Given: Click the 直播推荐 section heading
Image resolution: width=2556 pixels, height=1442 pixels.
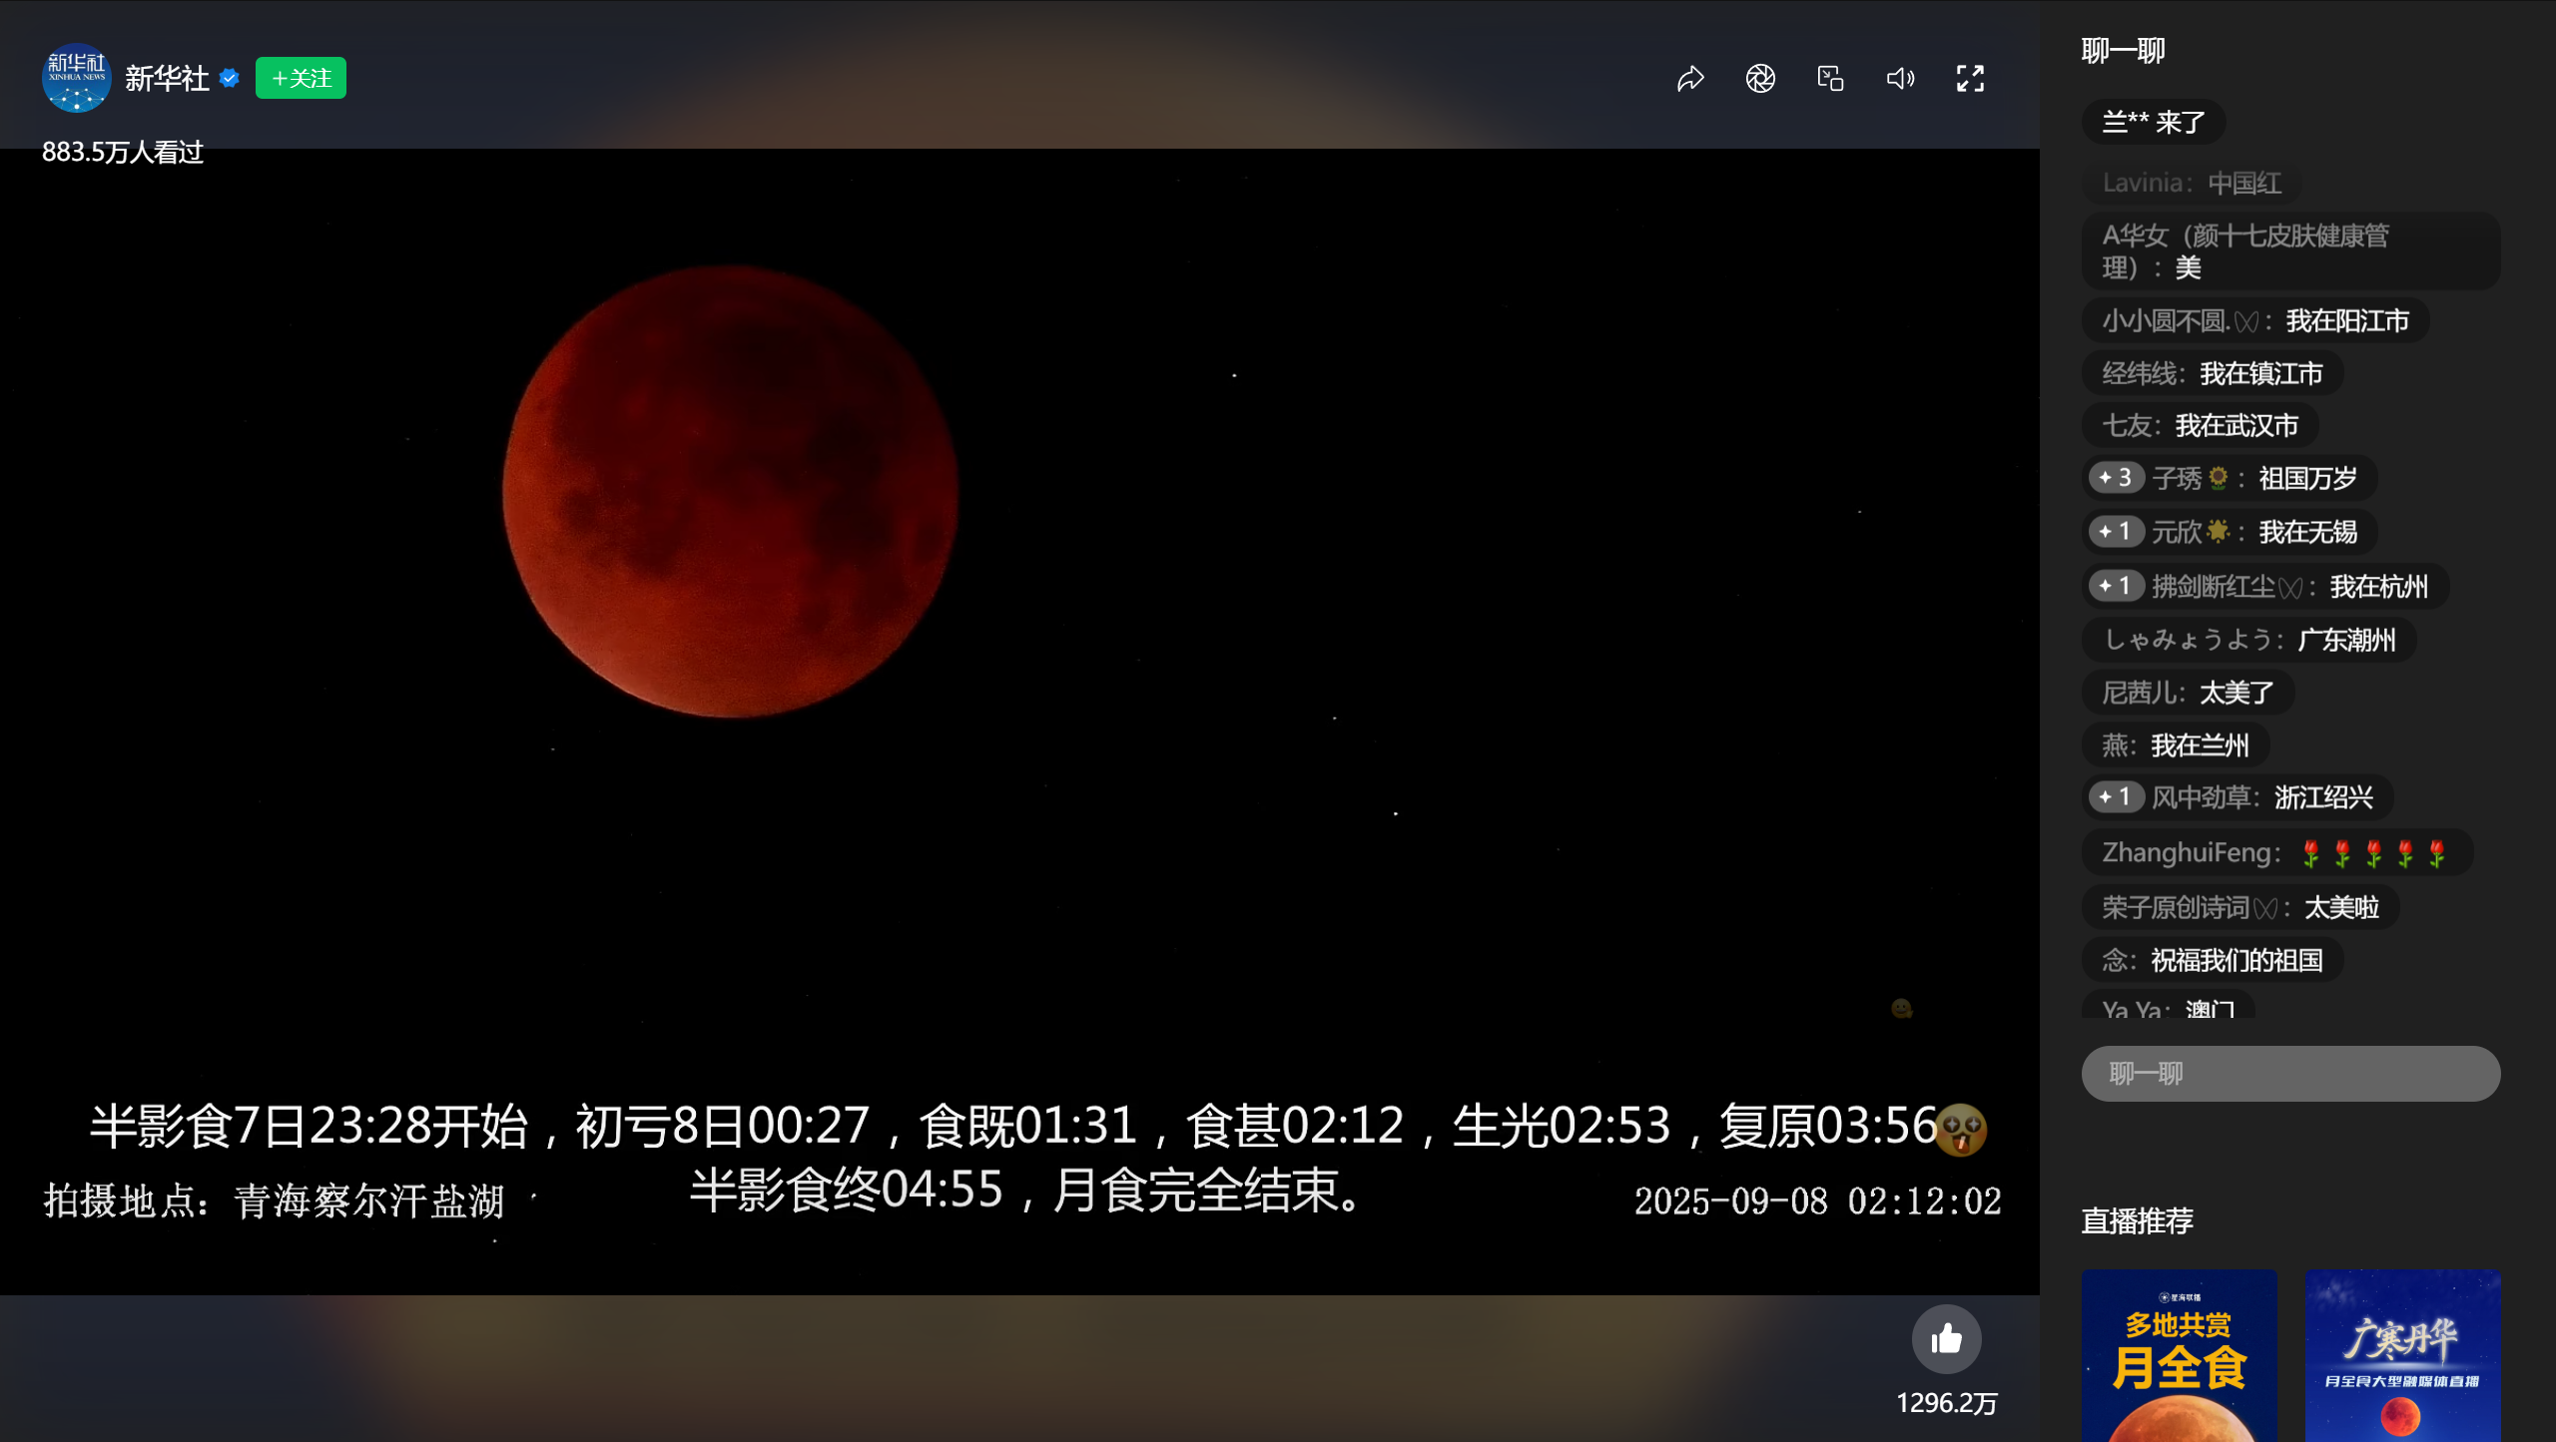Looking at the screenshot, I should [x=2137, y=1220].
